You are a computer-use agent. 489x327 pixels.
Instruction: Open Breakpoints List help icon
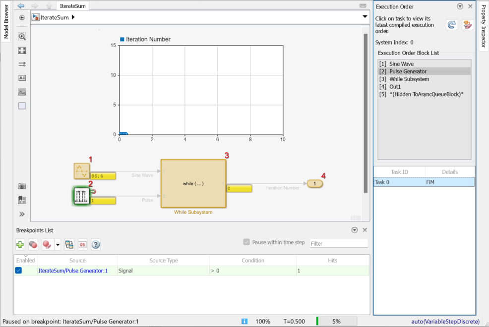tap(96, 244)
